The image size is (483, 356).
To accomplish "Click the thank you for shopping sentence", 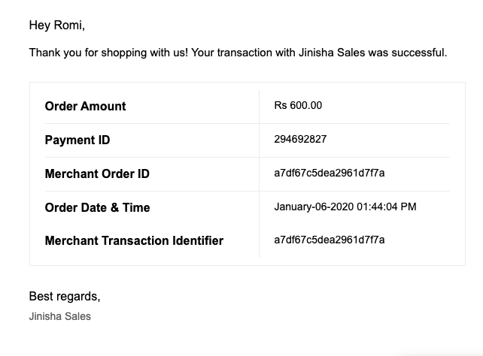I will pos(238,53).
